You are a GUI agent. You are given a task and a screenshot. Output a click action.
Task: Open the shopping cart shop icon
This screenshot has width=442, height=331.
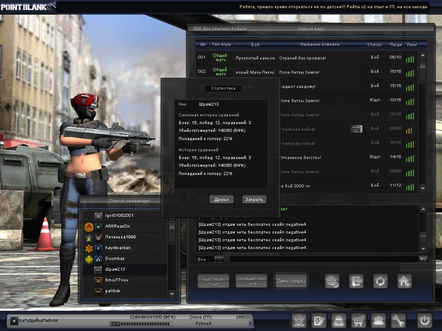point(358,320)
